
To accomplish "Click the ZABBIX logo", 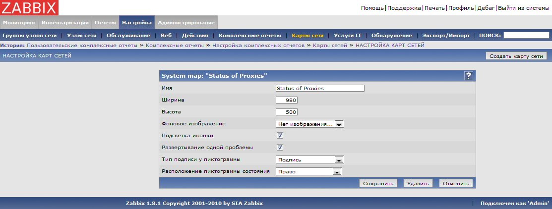I will pos(30,8).
